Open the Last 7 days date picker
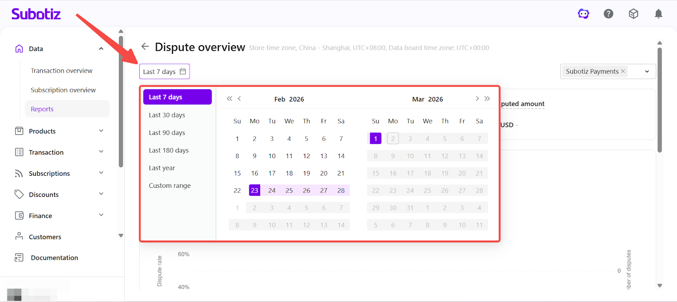 pos(164,71)
